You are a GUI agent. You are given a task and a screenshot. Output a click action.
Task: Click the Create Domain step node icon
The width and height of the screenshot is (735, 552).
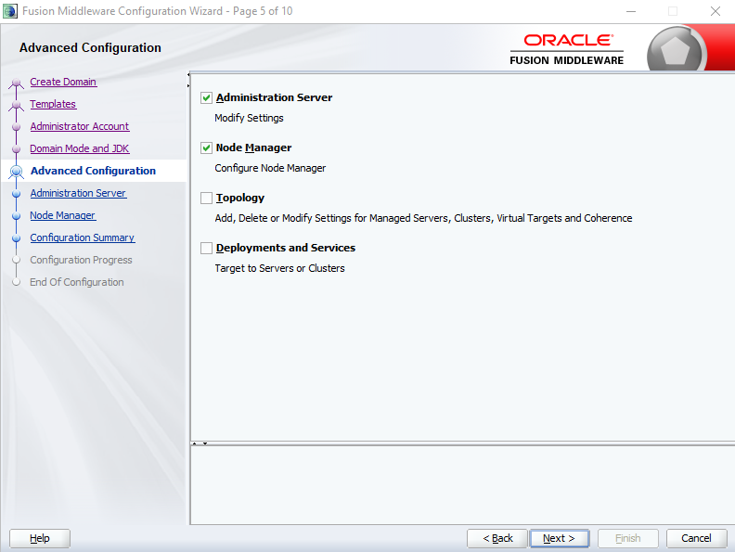tap(17, 83)
